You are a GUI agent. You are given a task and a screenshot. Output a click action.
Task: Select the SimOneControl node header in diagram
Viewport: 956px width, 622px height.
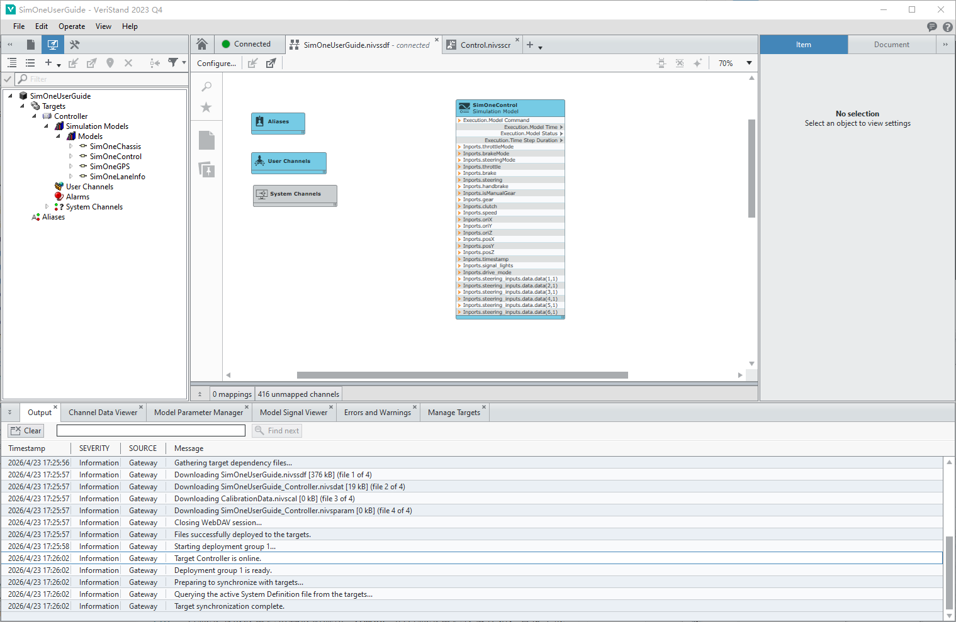coord(510,108)
